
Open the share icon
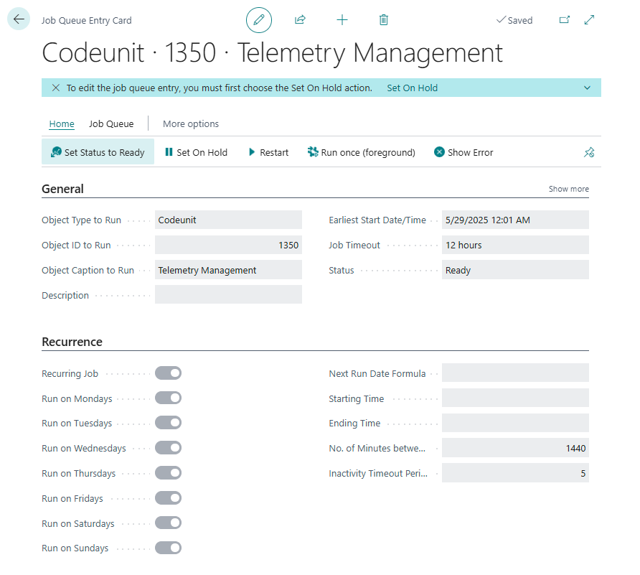point(300,19)
